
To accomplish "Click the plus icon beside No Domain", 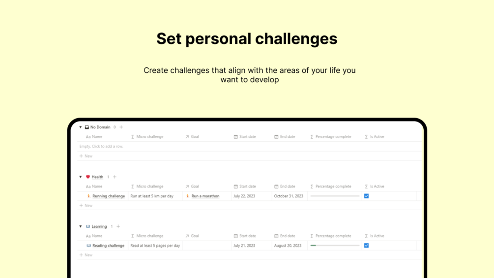I will pyautogui.click(x=121, y=127).
